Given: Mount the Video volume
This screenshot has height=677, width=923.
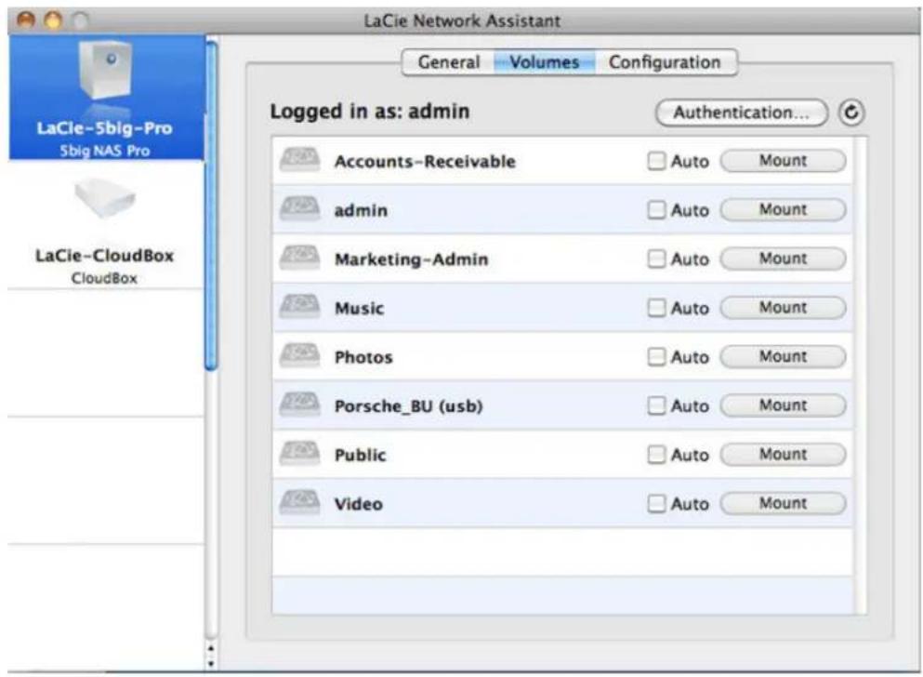Looking at the screenshot, I should pos(783,503).
